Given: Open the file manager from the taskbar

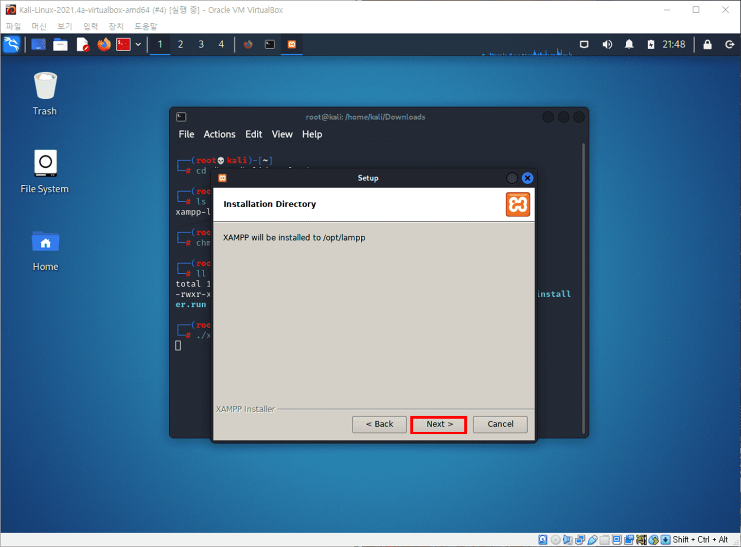Looking at the screenshot, I should click(60, 44).
